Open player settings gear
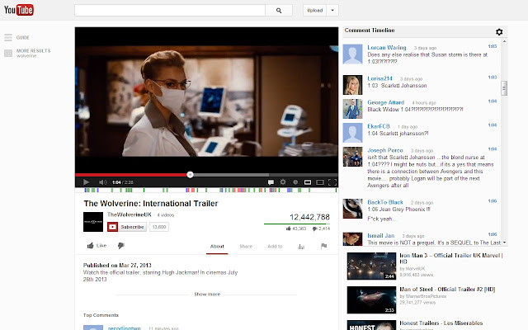The width and height of the screenshot is (528, 330). (283, 182)
